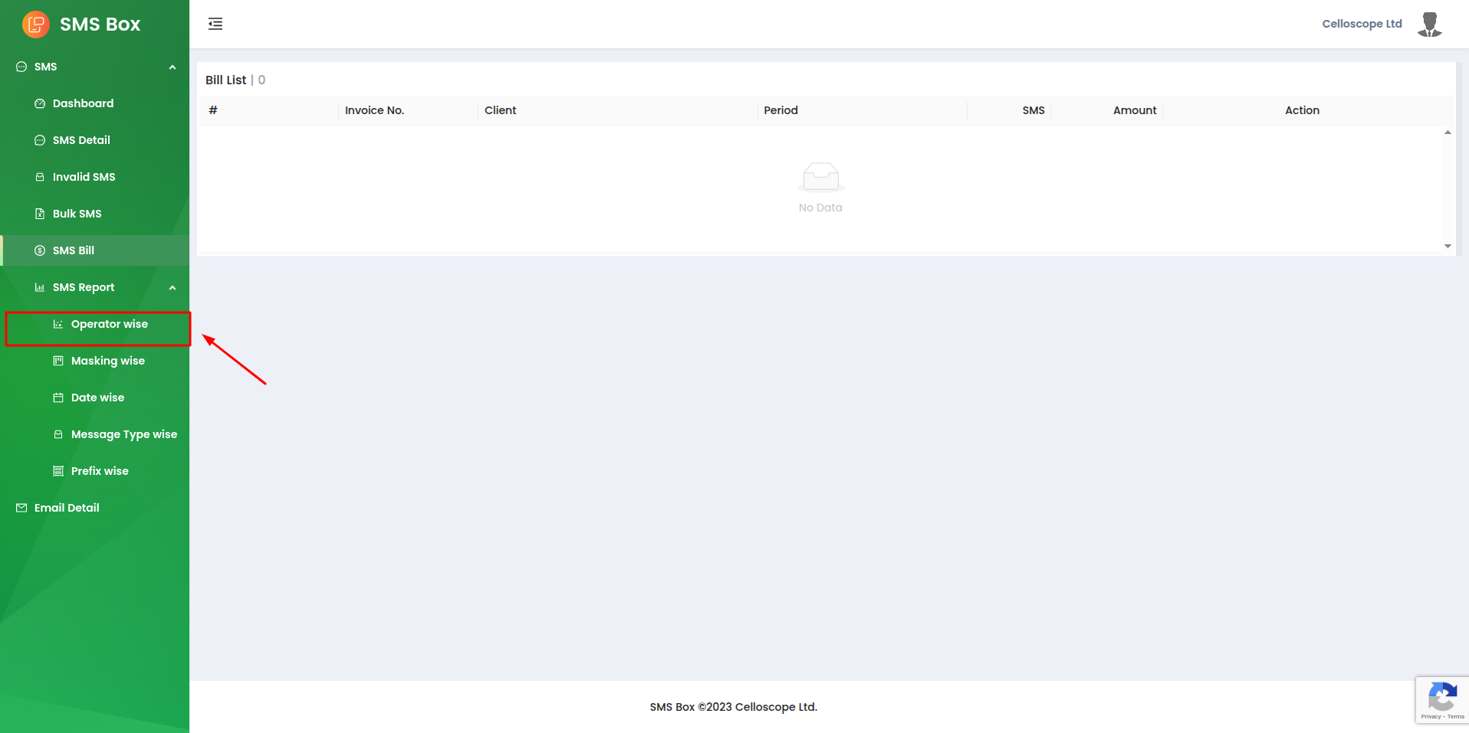
Task: Click the Email Detail envelope icon
Action: (x=21, y=508)
